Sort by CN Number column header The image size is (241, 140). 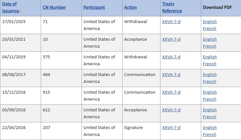tap(54, 7)
